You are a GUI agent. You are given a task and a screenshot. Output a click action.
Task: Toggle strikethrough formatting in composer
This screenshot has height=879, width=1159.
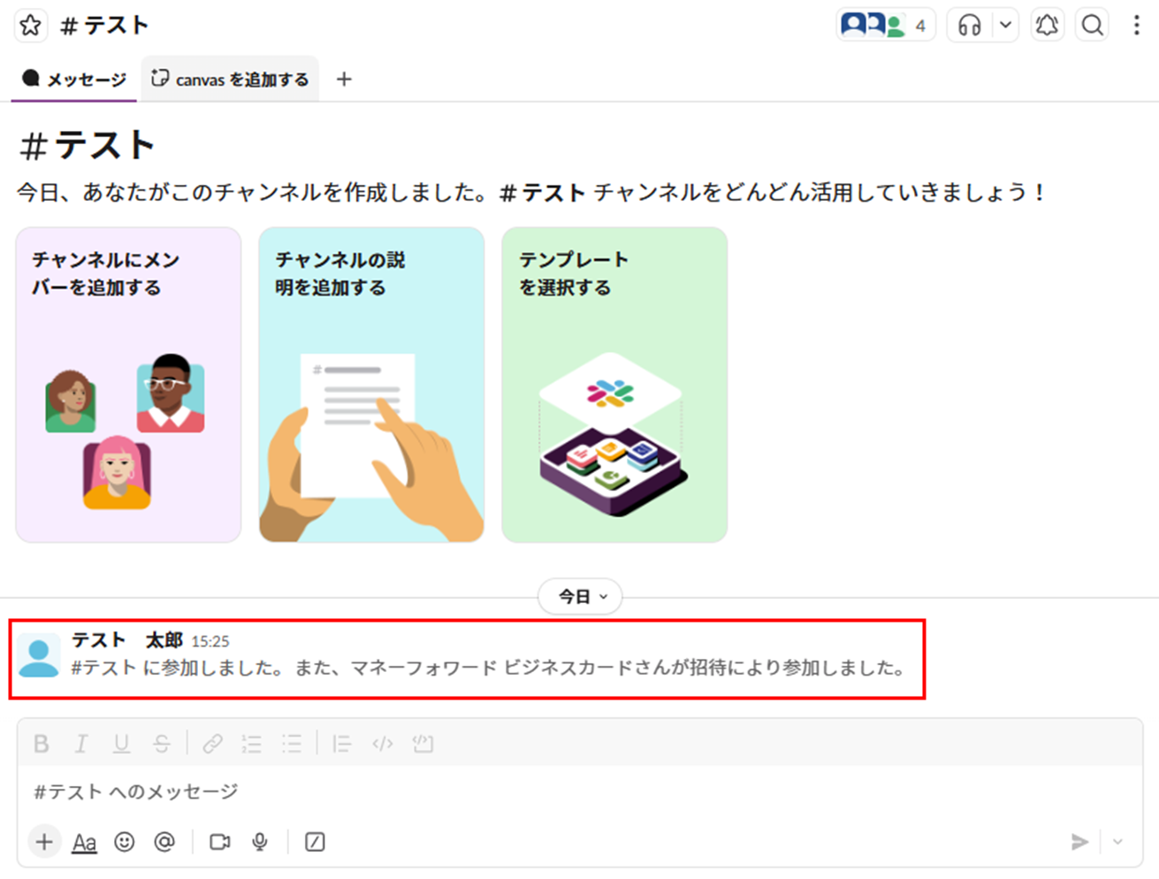coord(162,744)
